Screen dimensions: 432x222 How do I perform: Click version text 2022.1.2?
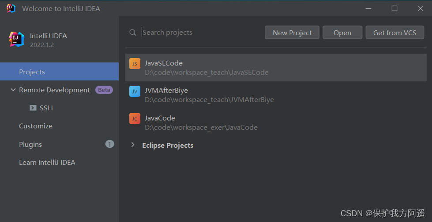point(42,45)
